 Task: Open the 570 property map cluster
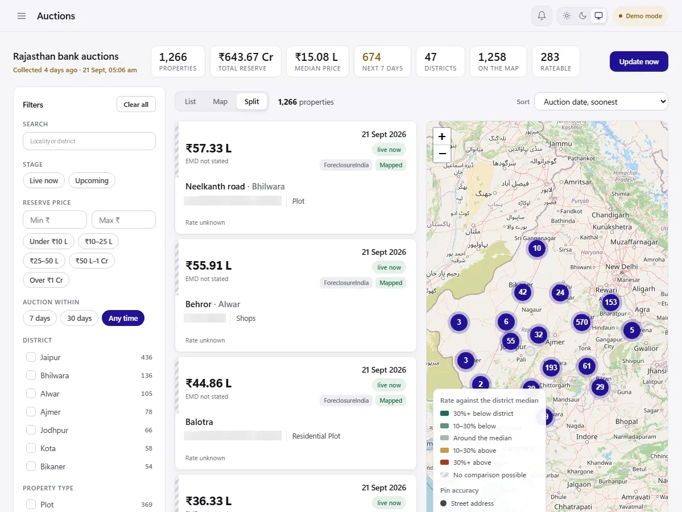(581, 323)
